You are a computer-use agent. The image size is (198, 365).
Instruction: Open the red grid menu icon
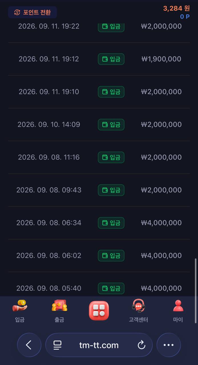tap(99, 311)
